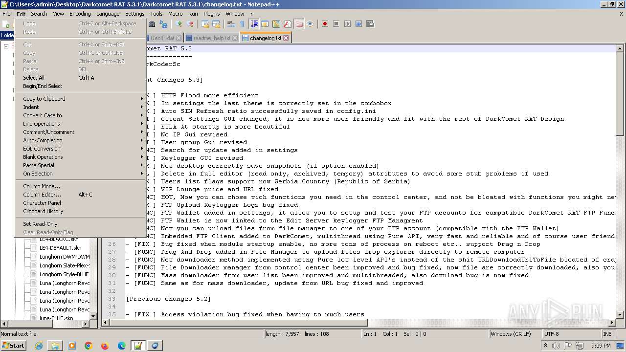
Task: Open the Character Panel entry
Action: pos(81,203)
